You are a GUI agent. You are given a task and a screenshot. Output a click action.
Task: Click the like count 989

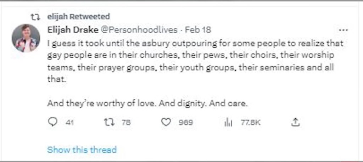coord(186,123)
